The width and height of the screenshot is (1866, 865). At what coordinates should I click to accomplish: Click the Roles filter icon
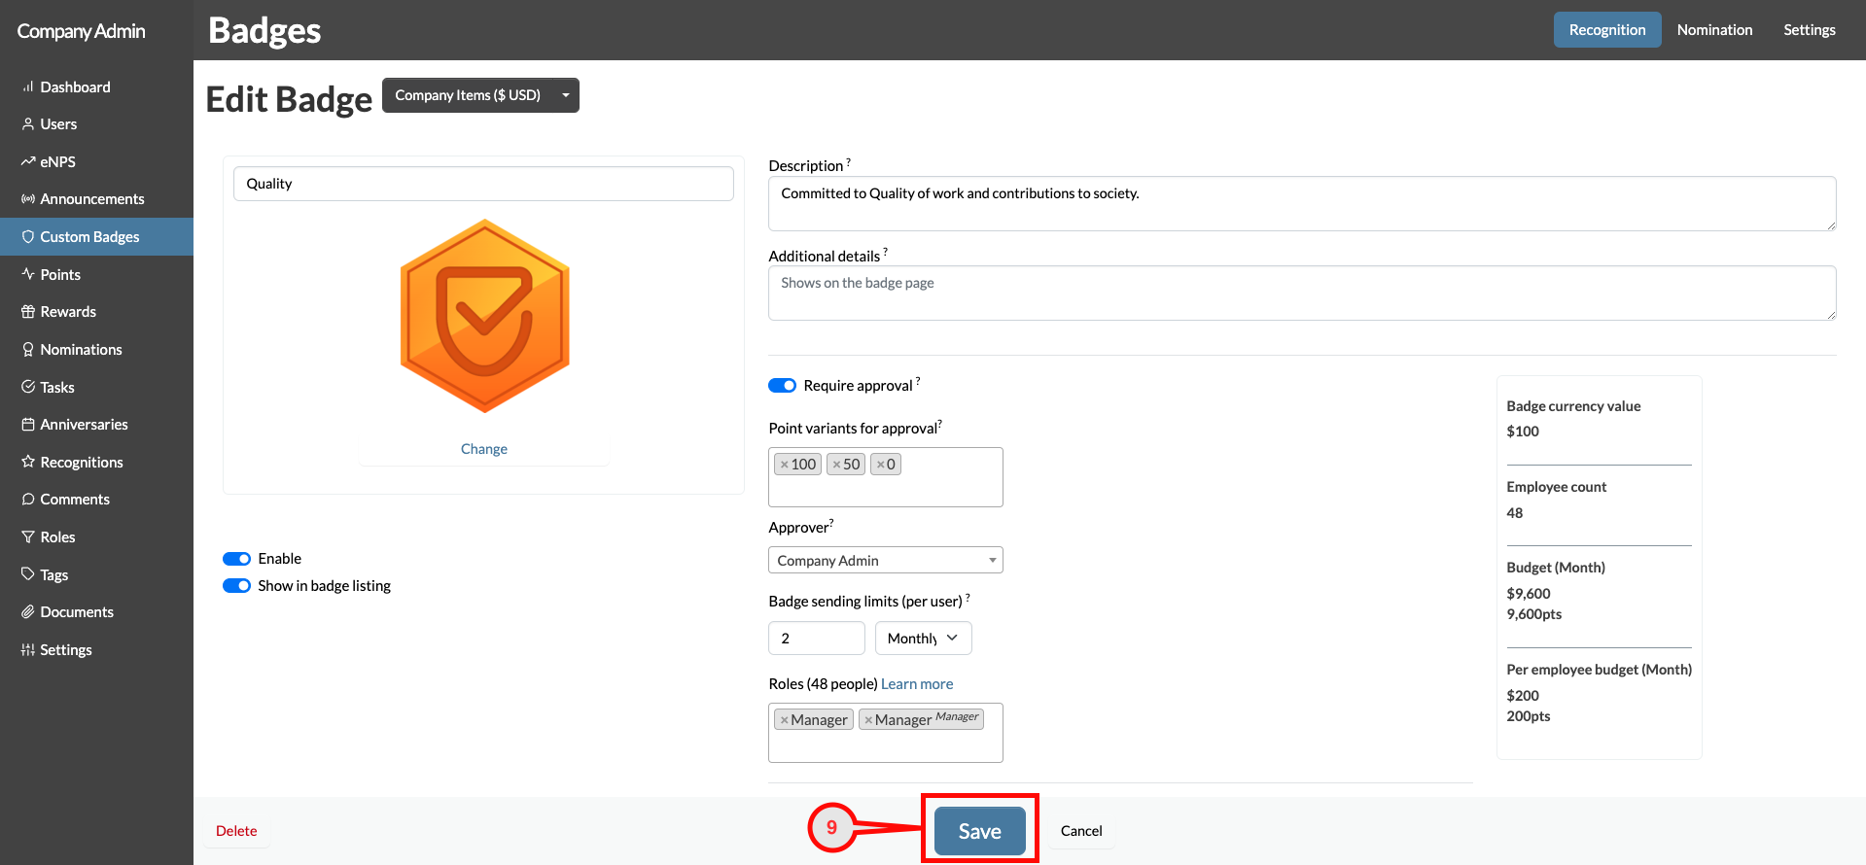coord(28,536)
